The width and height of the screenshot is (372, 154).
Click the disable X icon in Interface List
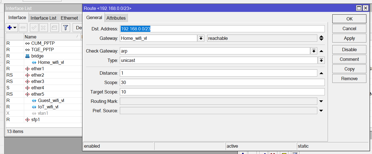[44, 28]
